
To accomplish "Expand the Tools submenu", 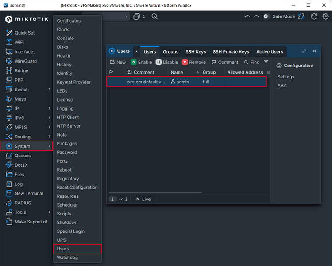I will [x=49, y=212].
